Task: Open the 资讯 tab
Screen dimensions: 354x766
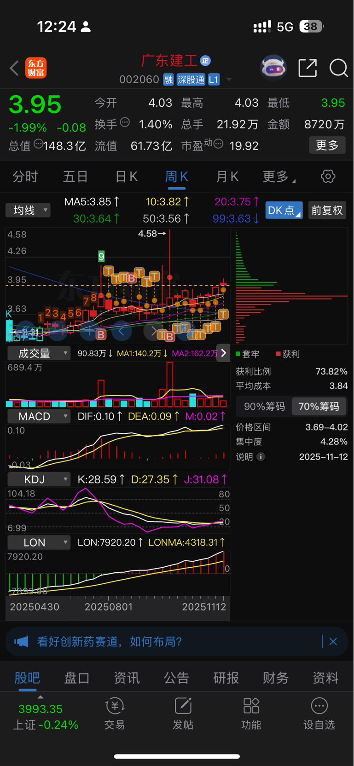Action: 127,678
